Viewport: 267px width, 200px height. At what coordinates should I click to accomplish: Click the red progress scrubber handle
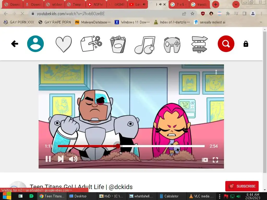coord(118,146)
